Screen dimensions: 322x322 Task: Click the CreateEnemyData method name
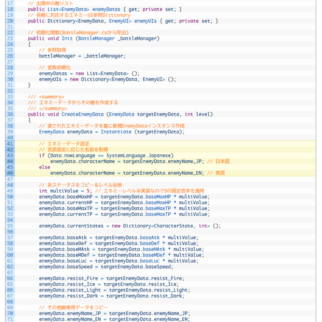(83, 114)
